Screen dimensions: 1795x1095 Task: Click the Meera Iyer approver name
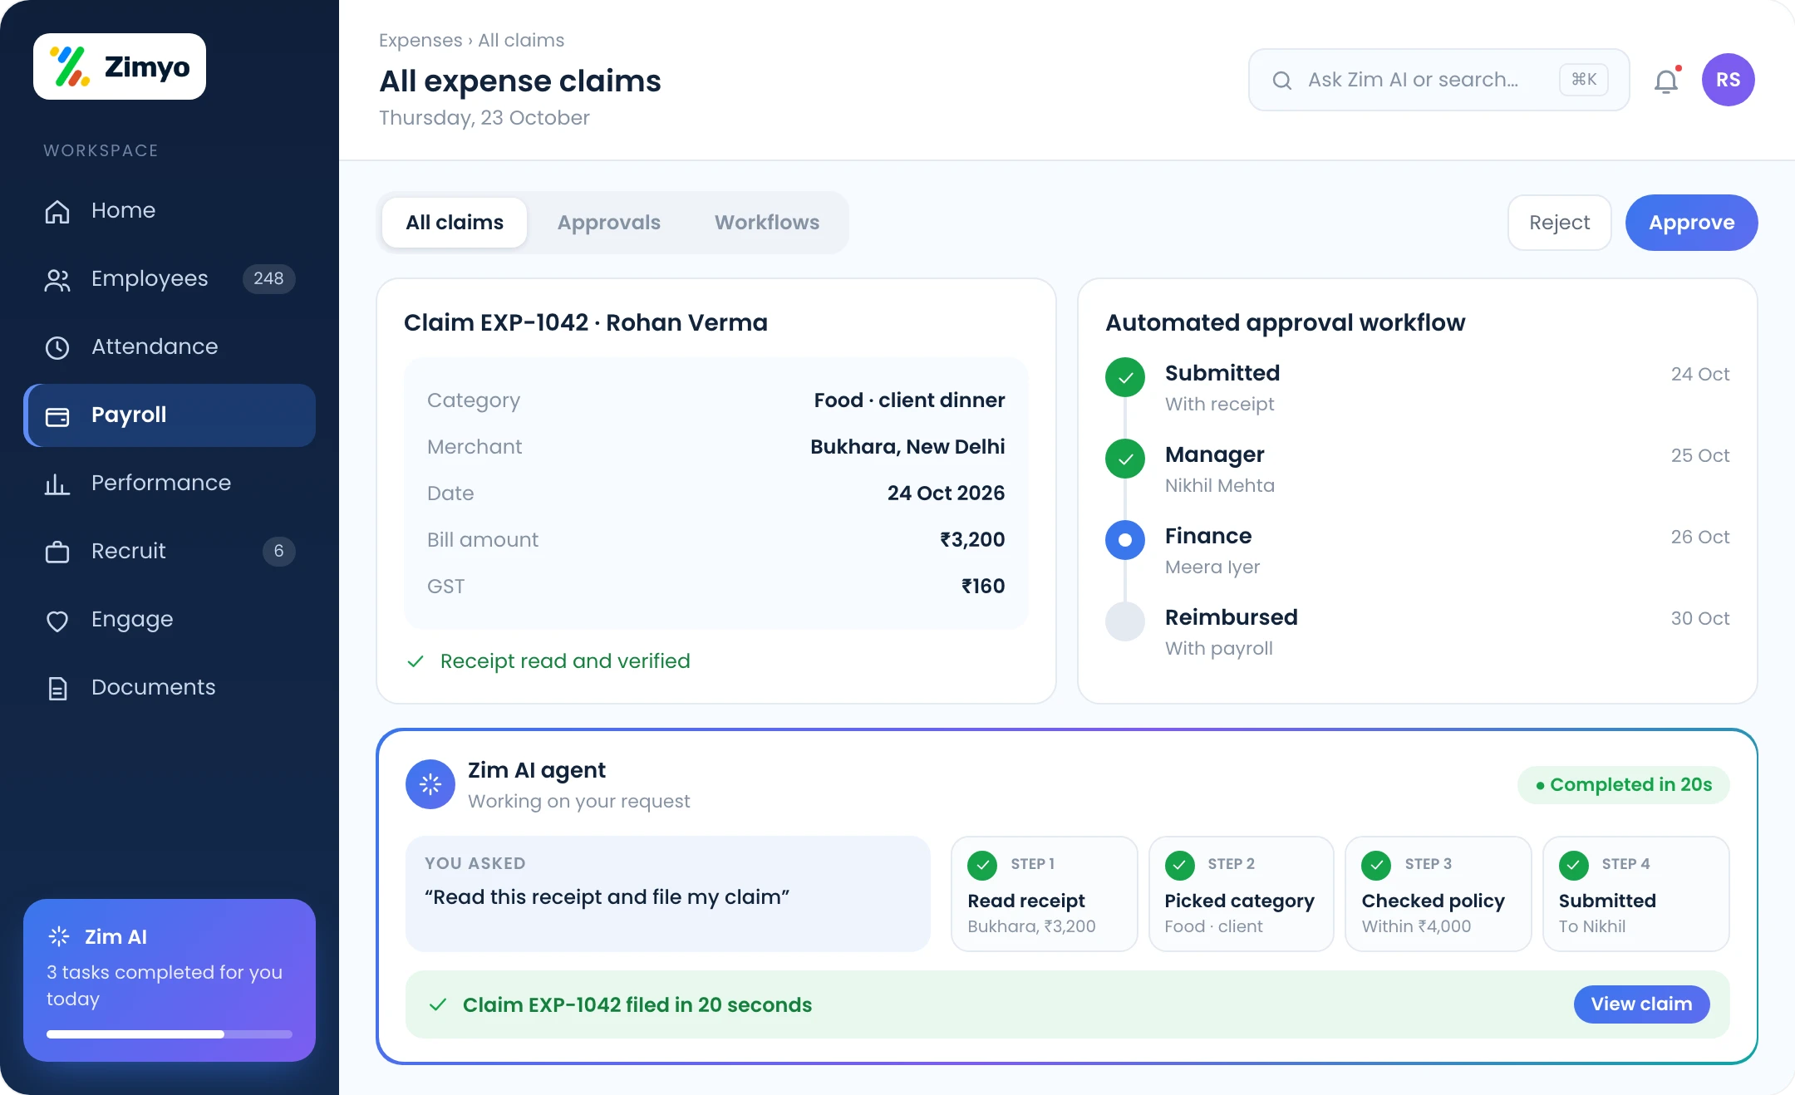coord(1212,567)
